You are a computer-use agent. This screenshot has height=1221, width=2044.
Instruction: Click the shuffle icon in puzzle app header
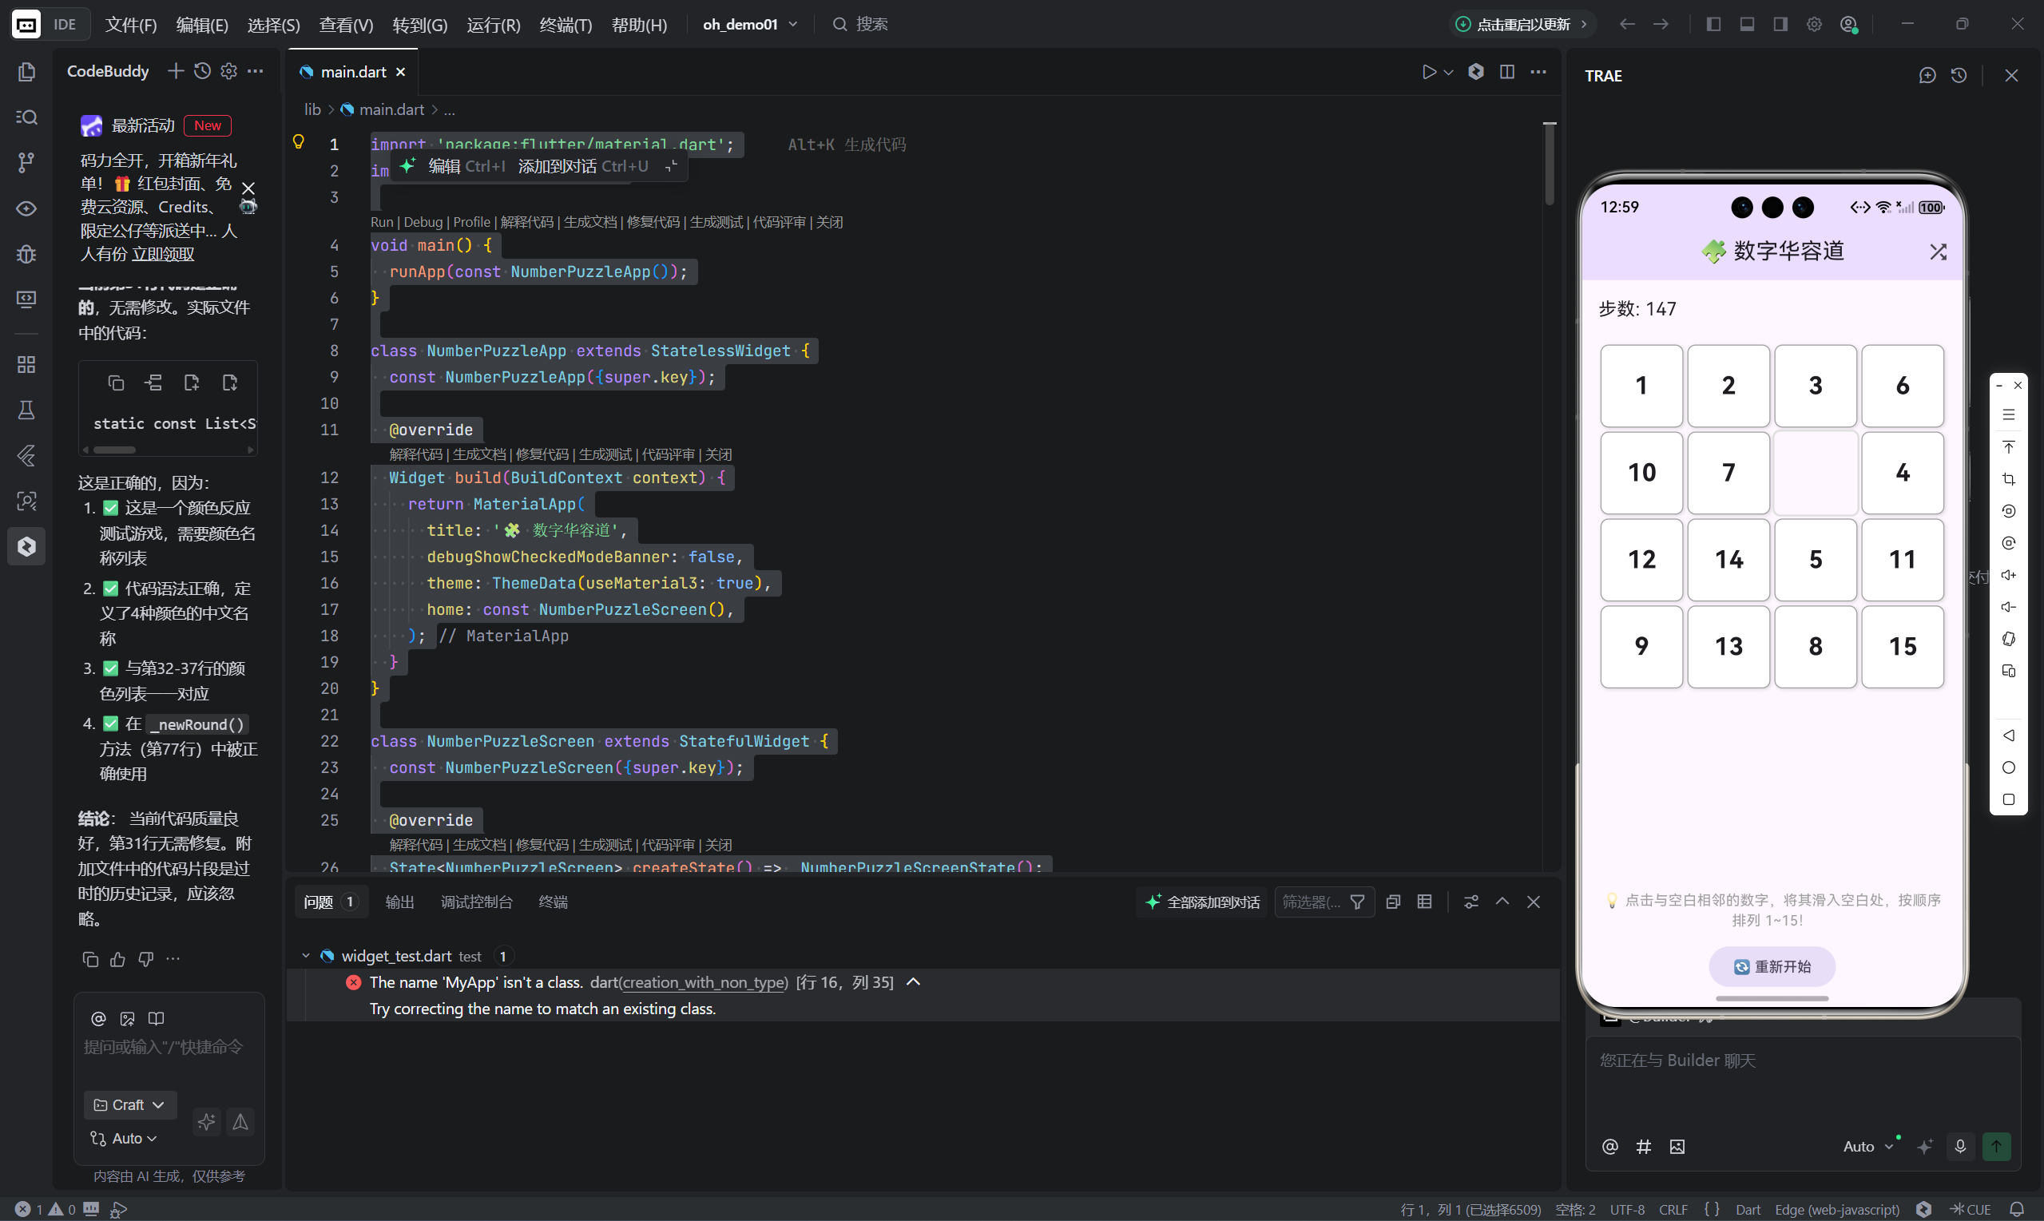pos(1938,252)
